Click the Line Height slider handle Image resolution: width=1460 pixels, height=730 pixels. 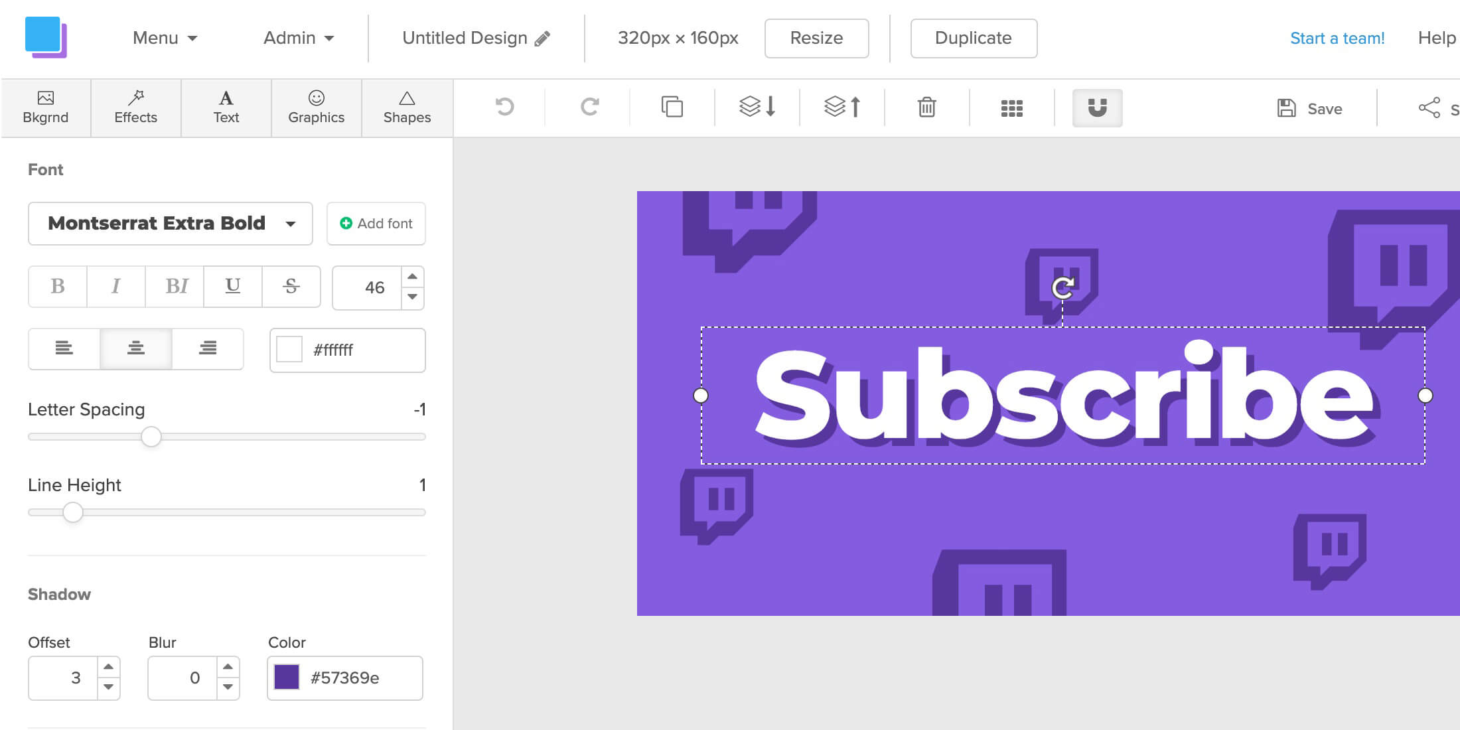click(73, 512)
